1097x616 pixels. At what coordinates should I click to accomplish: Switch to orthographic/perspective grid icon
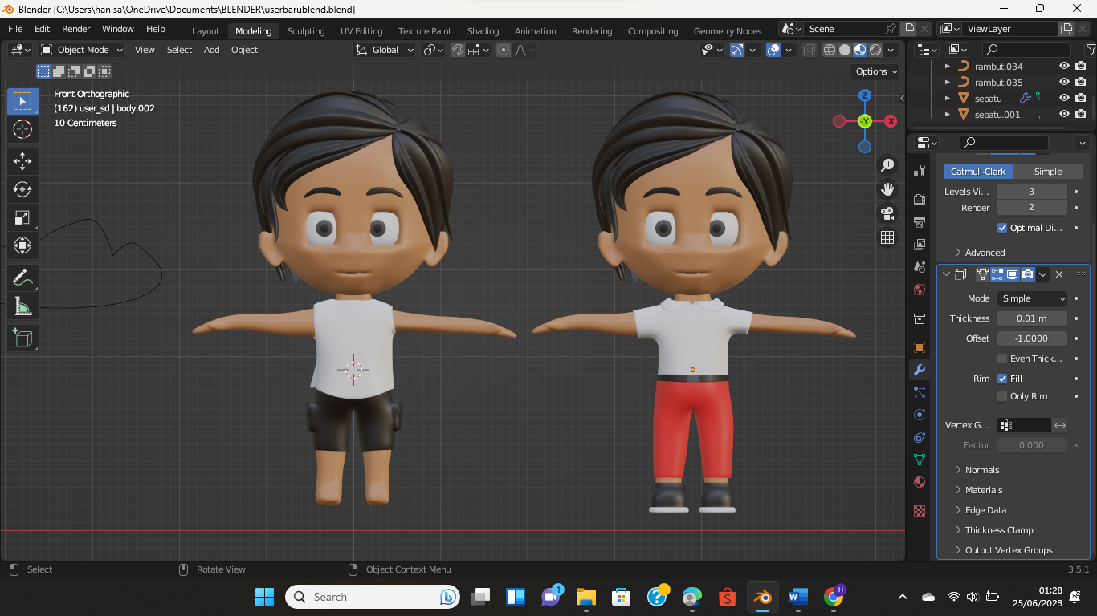point(887,237)
